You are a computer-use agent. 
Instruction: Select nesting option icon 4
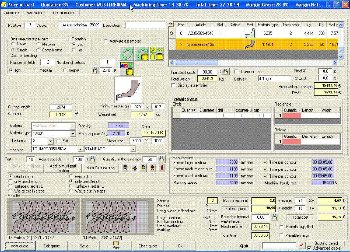(x=134, y=168)
